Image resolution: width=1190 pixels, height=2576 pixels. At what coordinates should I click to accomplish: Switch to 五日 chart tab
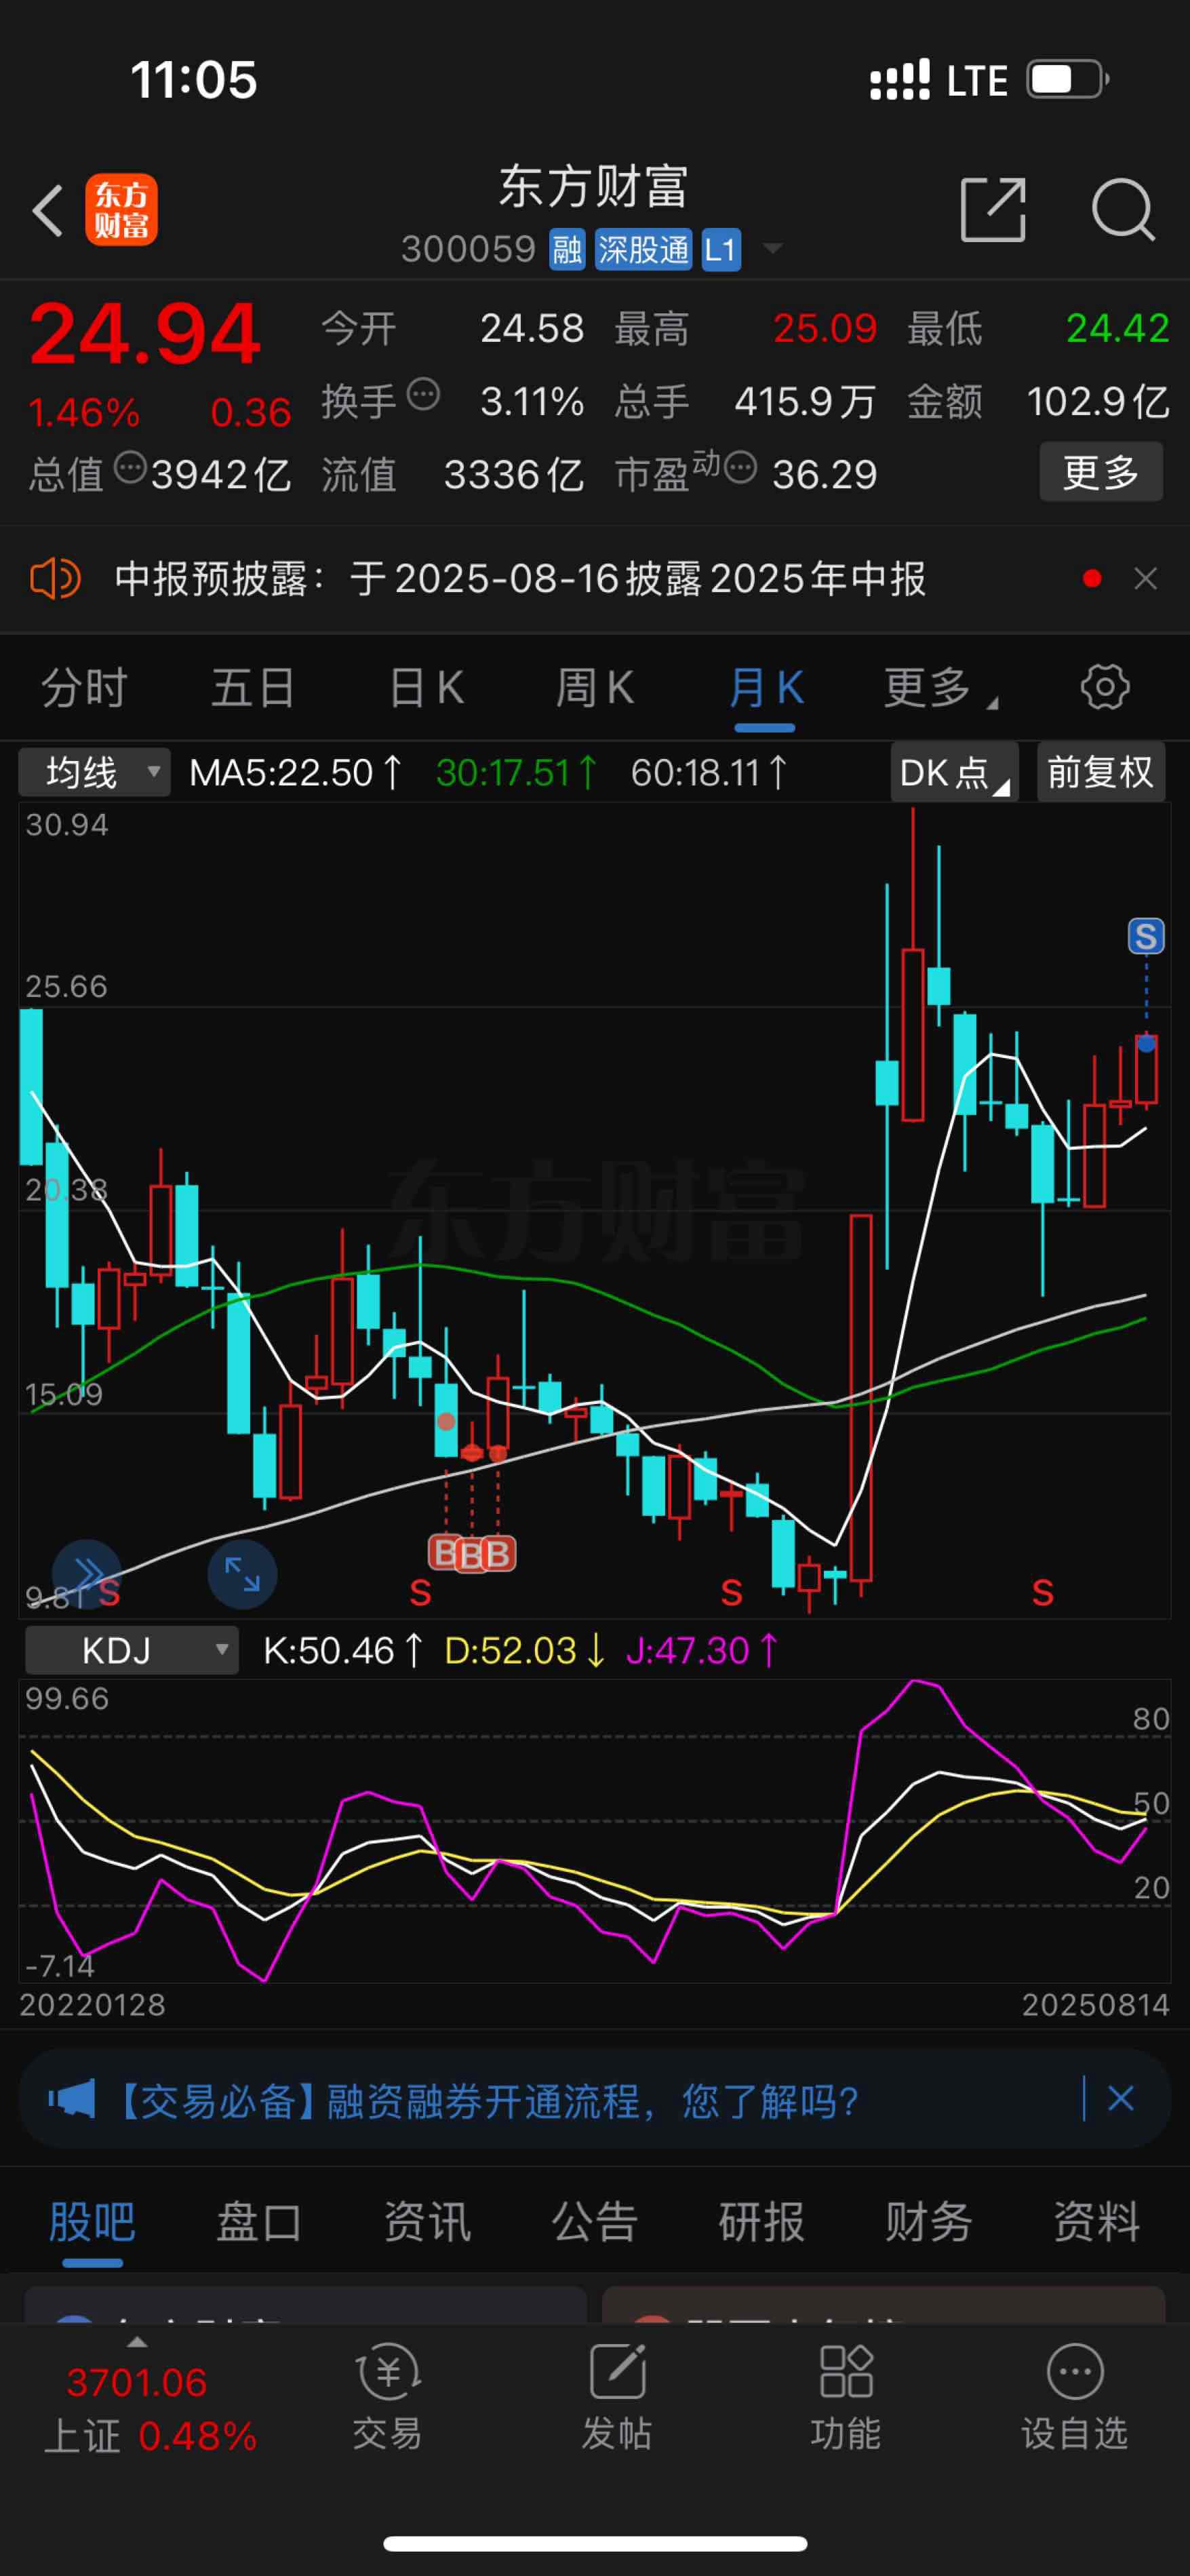[x=253, y=688]
